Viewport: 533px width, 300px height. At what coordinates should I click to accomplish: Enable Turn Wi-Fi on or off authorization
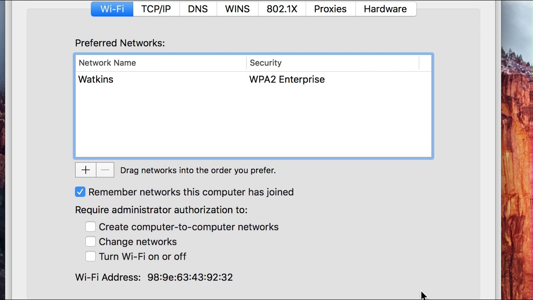pyautogui.click(x=90, y=256)
